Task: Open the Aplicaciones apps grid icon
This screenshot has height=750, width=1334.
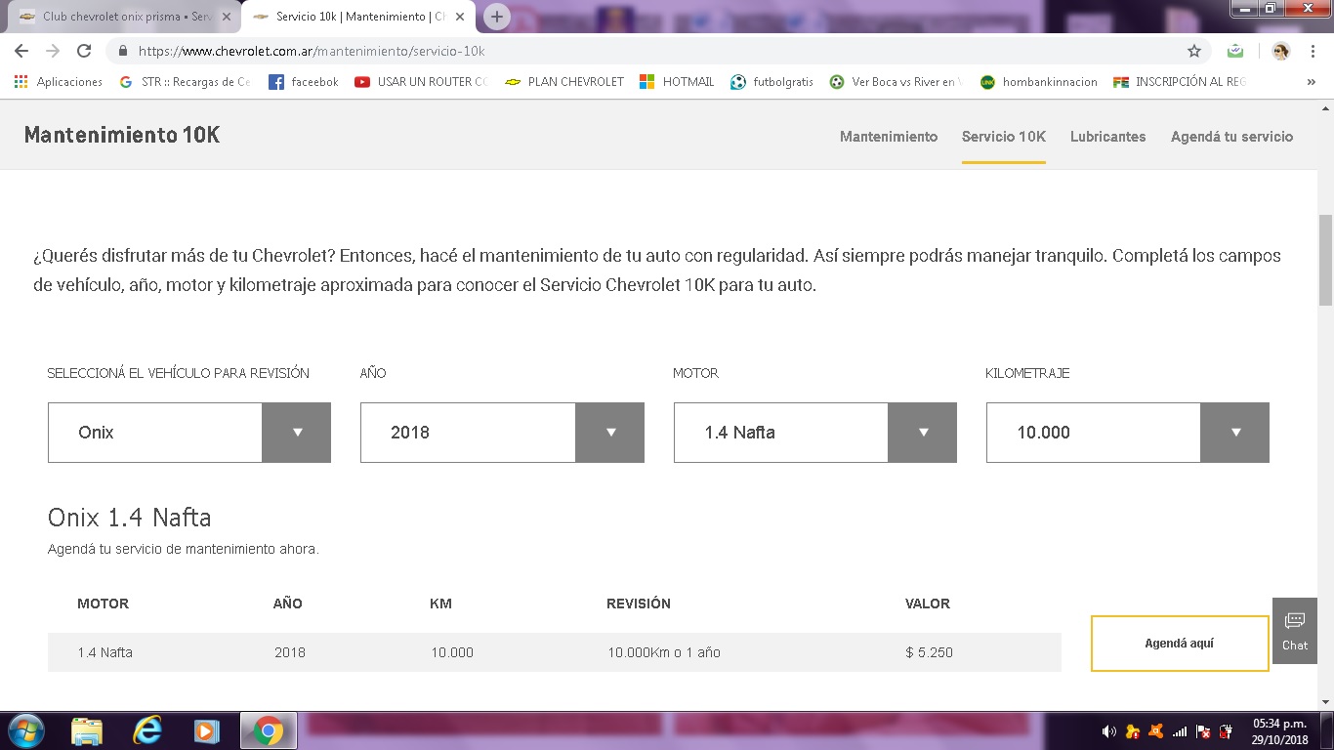Action: (21, 82)
